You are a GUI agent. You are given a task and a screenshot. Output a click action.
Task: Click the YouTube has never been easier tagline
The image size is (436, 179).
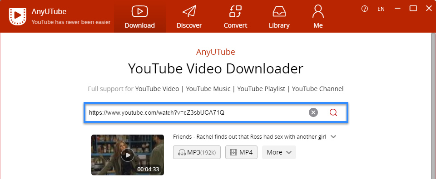71,22
